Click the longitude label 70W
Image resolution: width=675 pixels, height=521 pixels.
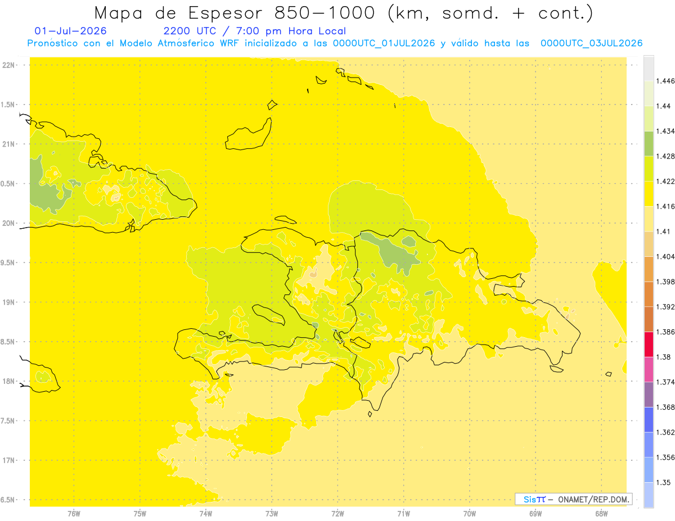click(x=470, y=513)
